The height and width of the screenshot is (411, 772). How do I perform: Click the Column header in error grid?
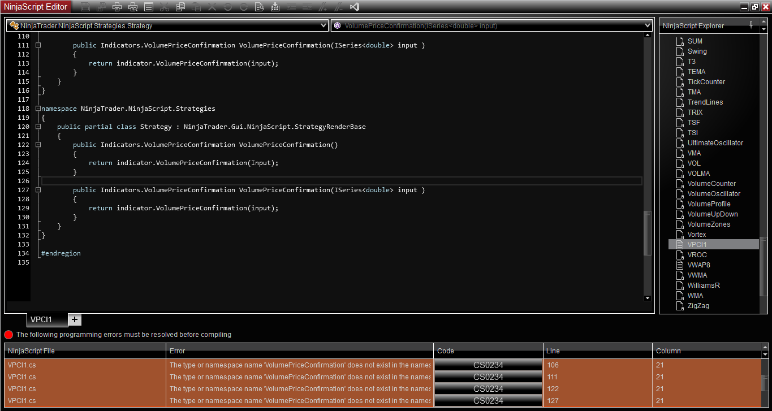coord(707,351)
